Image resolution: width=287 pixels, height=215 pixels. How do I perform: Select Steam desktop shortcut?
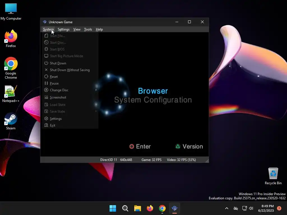(11, 121)
